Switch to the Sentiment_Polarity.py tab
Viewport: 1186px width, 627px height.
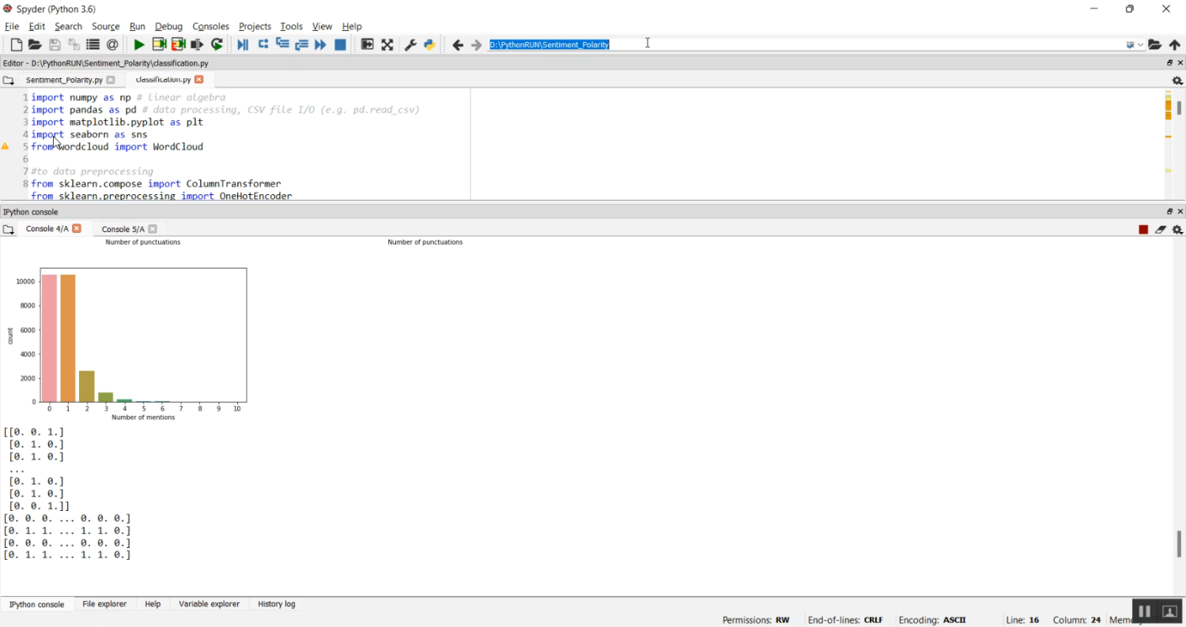click(64, 80)
